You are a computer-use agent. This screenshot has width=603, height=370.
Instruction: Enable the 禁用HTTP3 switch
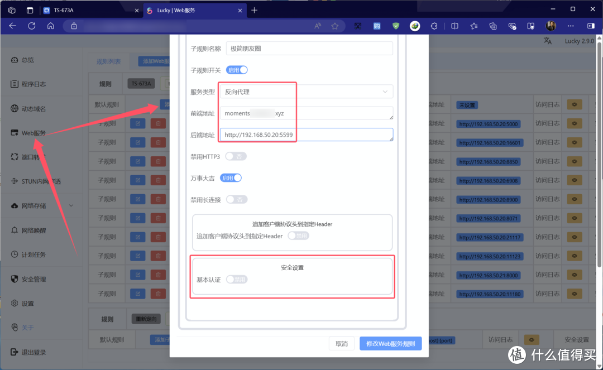tap(236, 157)
